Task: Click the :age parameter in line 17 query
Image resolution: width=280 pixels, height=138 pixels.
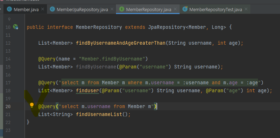Action: coord(252,83)
